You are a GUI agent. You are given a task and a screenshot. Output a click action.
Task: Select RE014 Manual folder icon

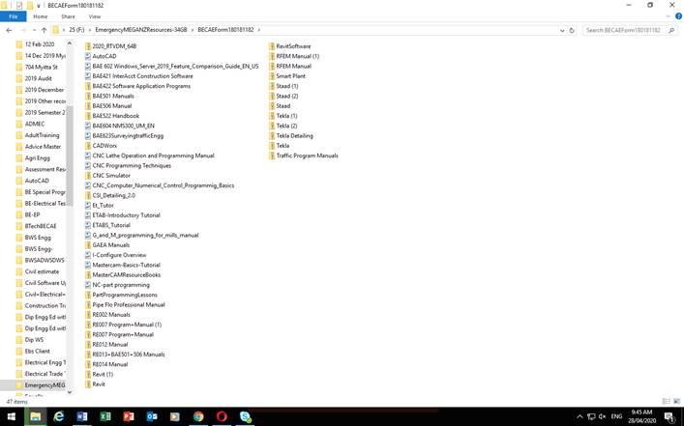pyautogui.click(x=88, y=364)
